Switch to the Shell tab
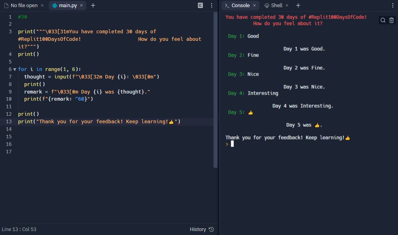 pyautogui.click(x=276, y=5)
